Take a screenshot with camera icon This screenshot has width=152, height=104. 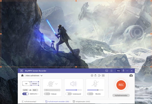pos(131,75)
